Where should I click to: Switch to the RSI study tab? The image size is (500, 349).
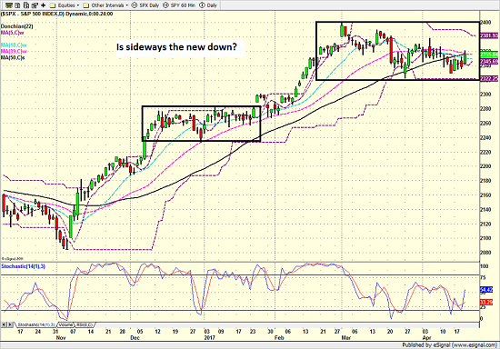tap(85, 324)
